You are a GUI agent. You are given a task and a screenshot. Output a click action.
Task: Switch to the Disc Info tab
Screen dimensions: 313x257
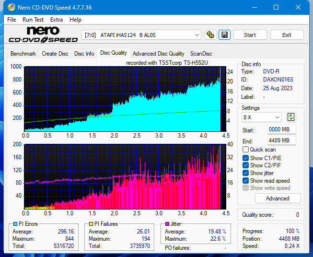pyautogui.click(x=84, y=54)
